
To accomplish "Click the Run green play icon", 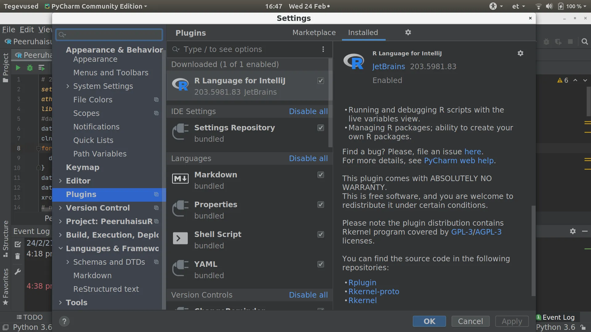I will [x=18, y=68].
